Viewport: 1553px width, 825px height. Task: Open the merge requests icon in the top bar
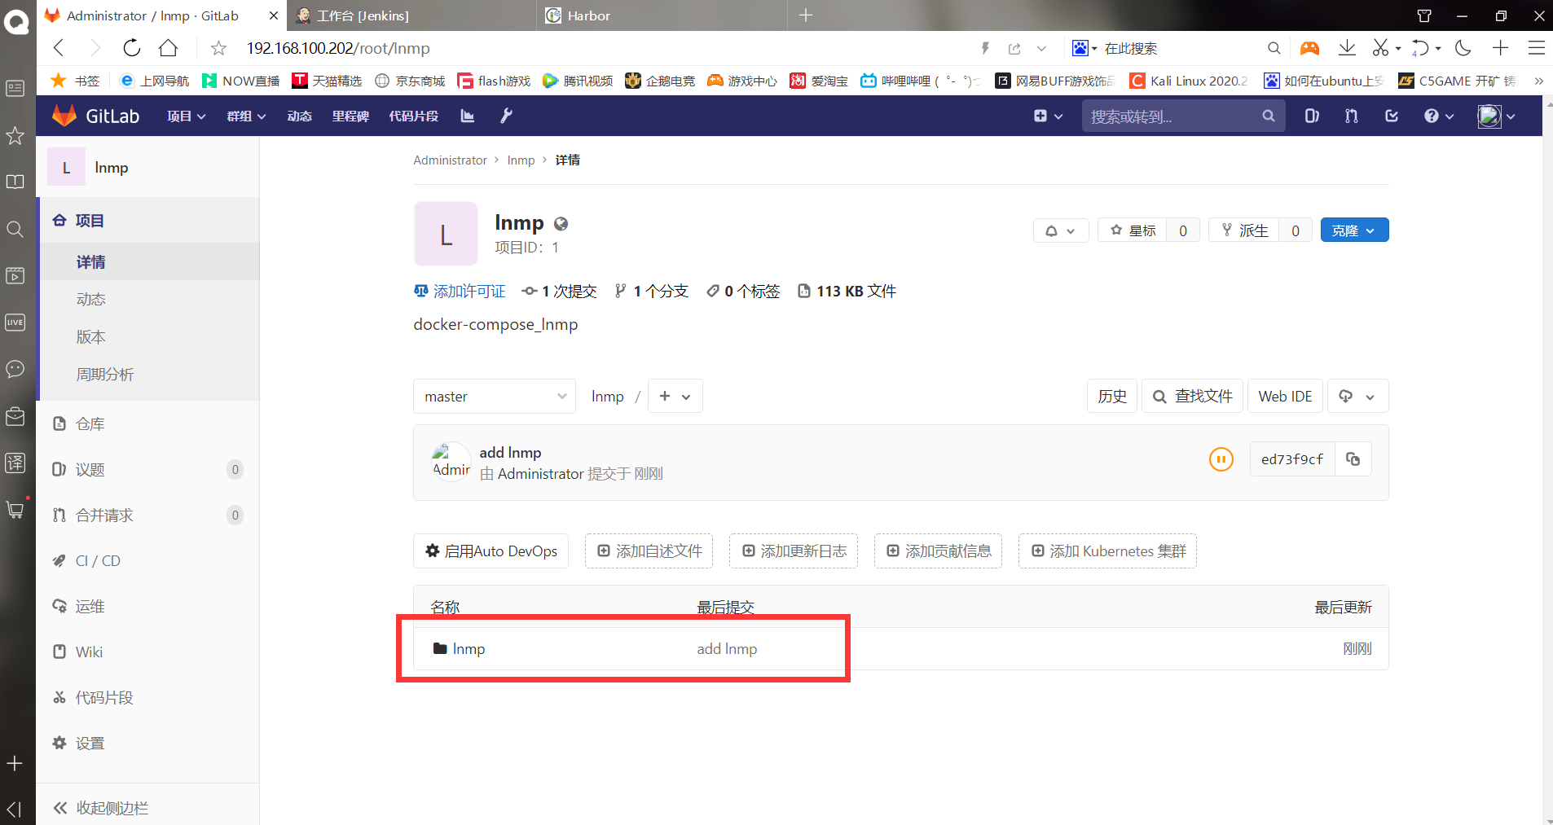[1350, 116]
